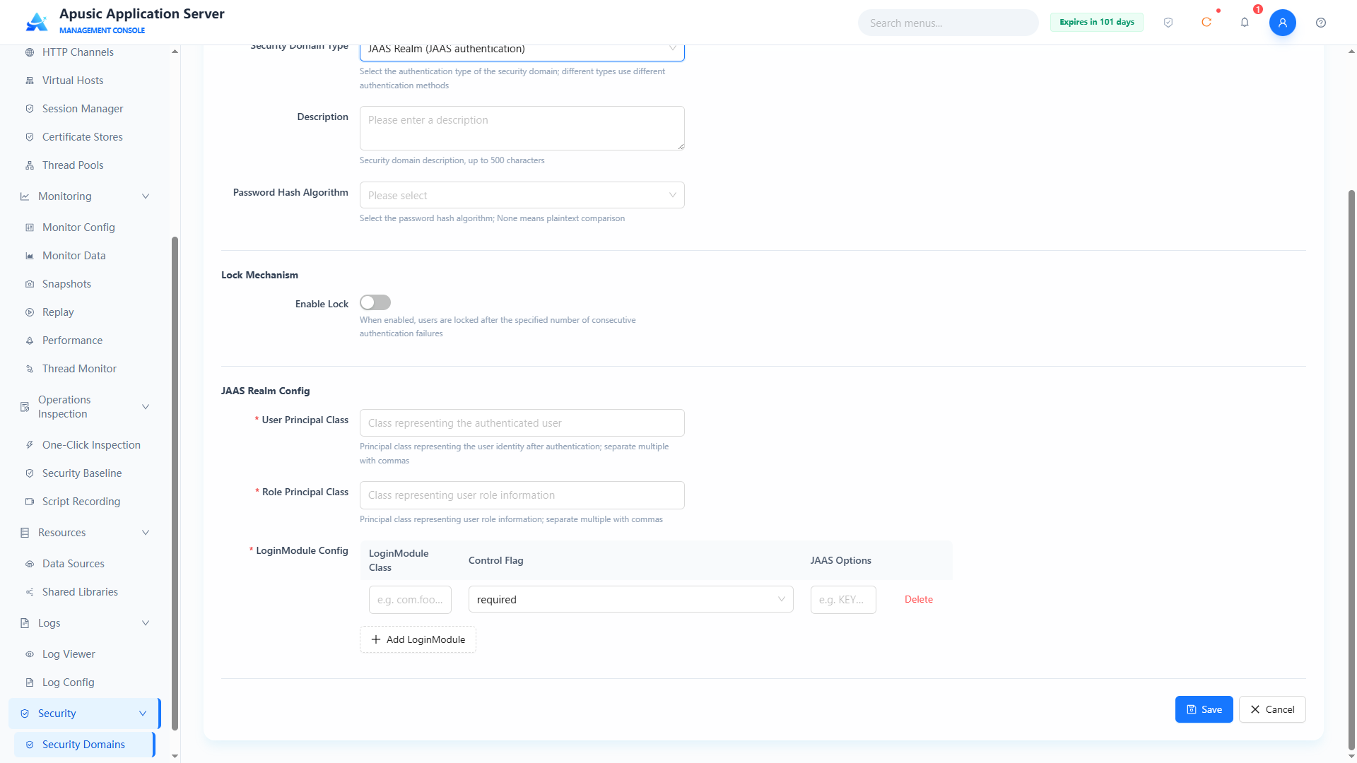The image size is (1357, 763).
Task: Click the Script Recording icon
Action: pyautogui.click(x=30, y=502)
